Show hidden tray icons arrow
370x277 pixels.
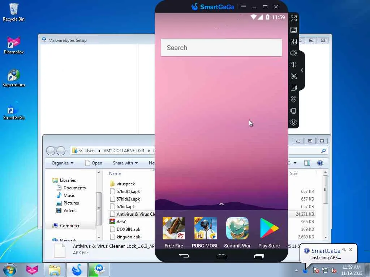[296, 271]
